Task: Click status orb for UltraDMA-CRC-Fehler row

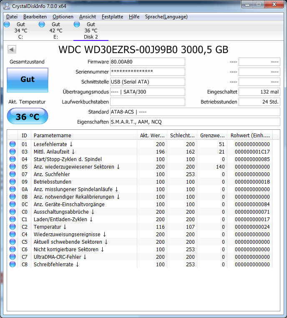Action: tap(13, 257)
